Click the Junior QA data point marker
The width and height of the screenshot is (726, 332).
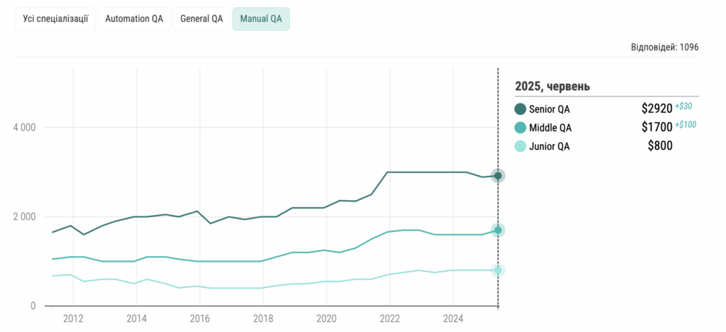[498, 270]
